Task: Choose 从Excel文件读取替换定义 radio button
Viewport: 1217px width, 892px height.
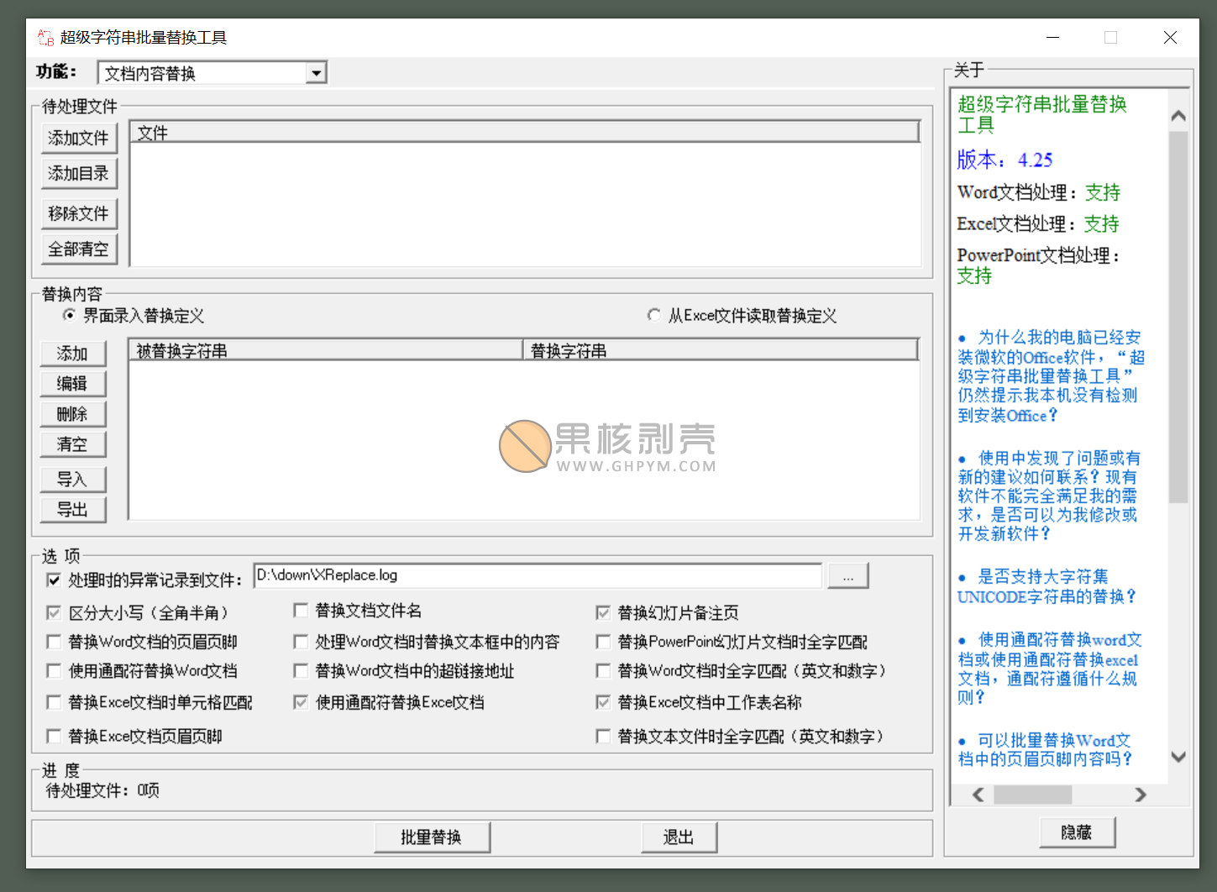Action: click(x=654, y=316)
